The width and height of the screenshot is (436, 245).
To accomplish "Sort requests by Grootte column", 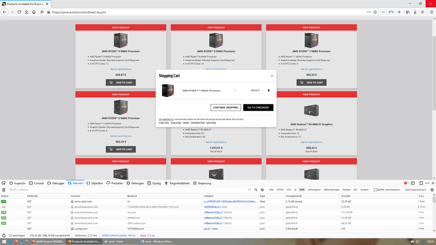I will point(378,196).
